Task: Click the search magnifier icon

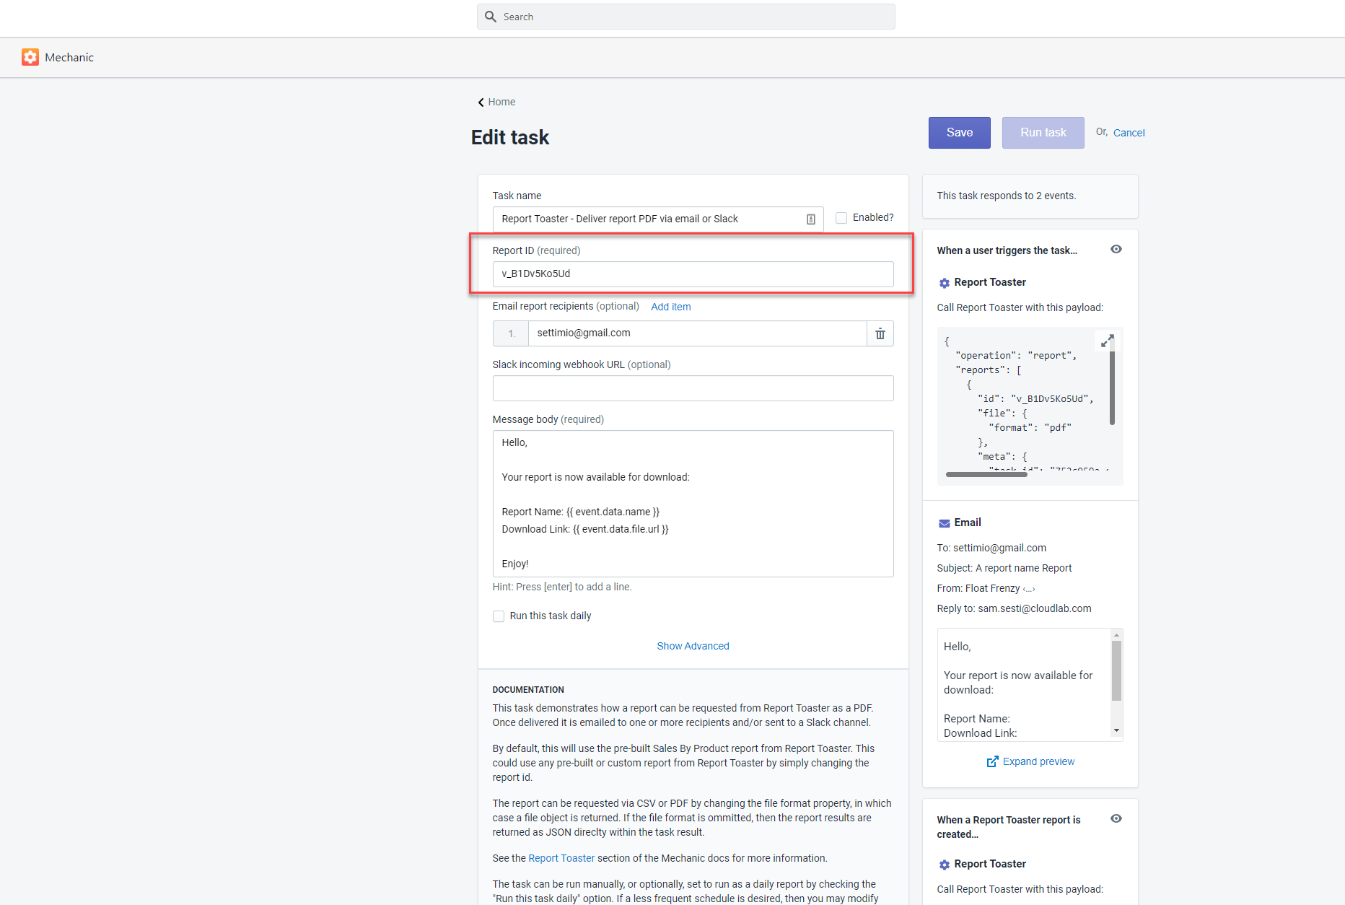Action: pos(491,17)
